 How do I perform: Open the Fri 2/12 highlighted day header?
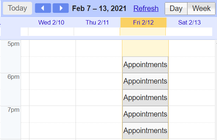coord(143,22)
